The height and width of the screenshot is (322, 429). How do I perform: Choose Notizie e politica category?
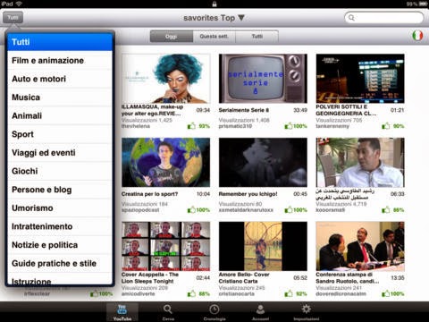[x=60, y=245]
